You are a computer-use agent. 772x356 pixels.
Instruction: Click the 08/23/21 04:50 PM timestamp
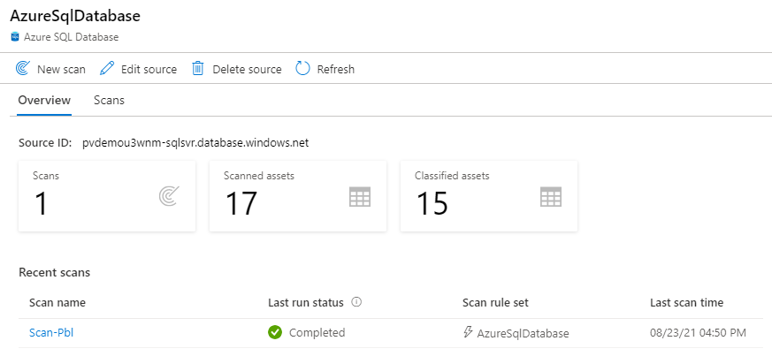698,333
